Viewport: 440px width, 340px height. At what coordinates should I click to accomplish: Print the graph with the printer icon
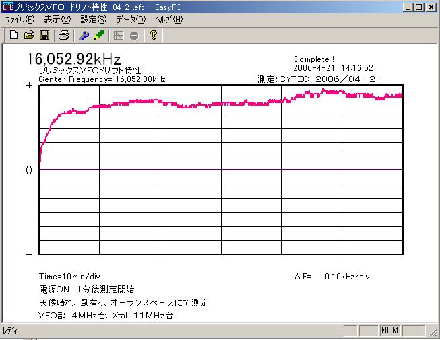pyautogui.click(x=64, y=35)
